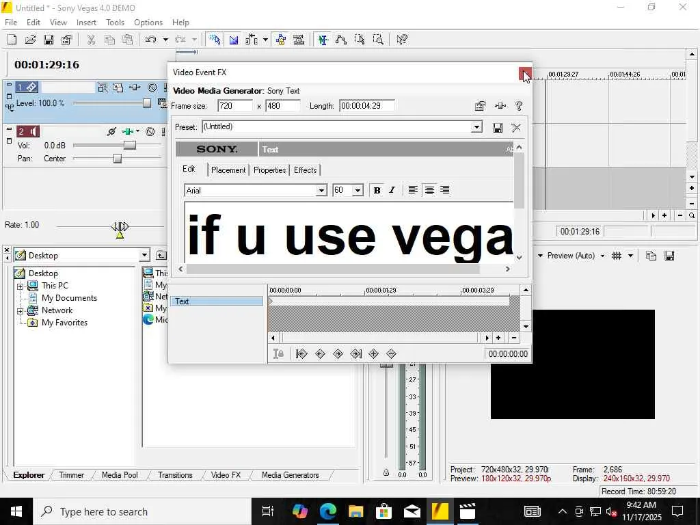The width and height of the screenshot is (700, 525).
Task: Select the Envelope edit tool icon
Action: 341,40
